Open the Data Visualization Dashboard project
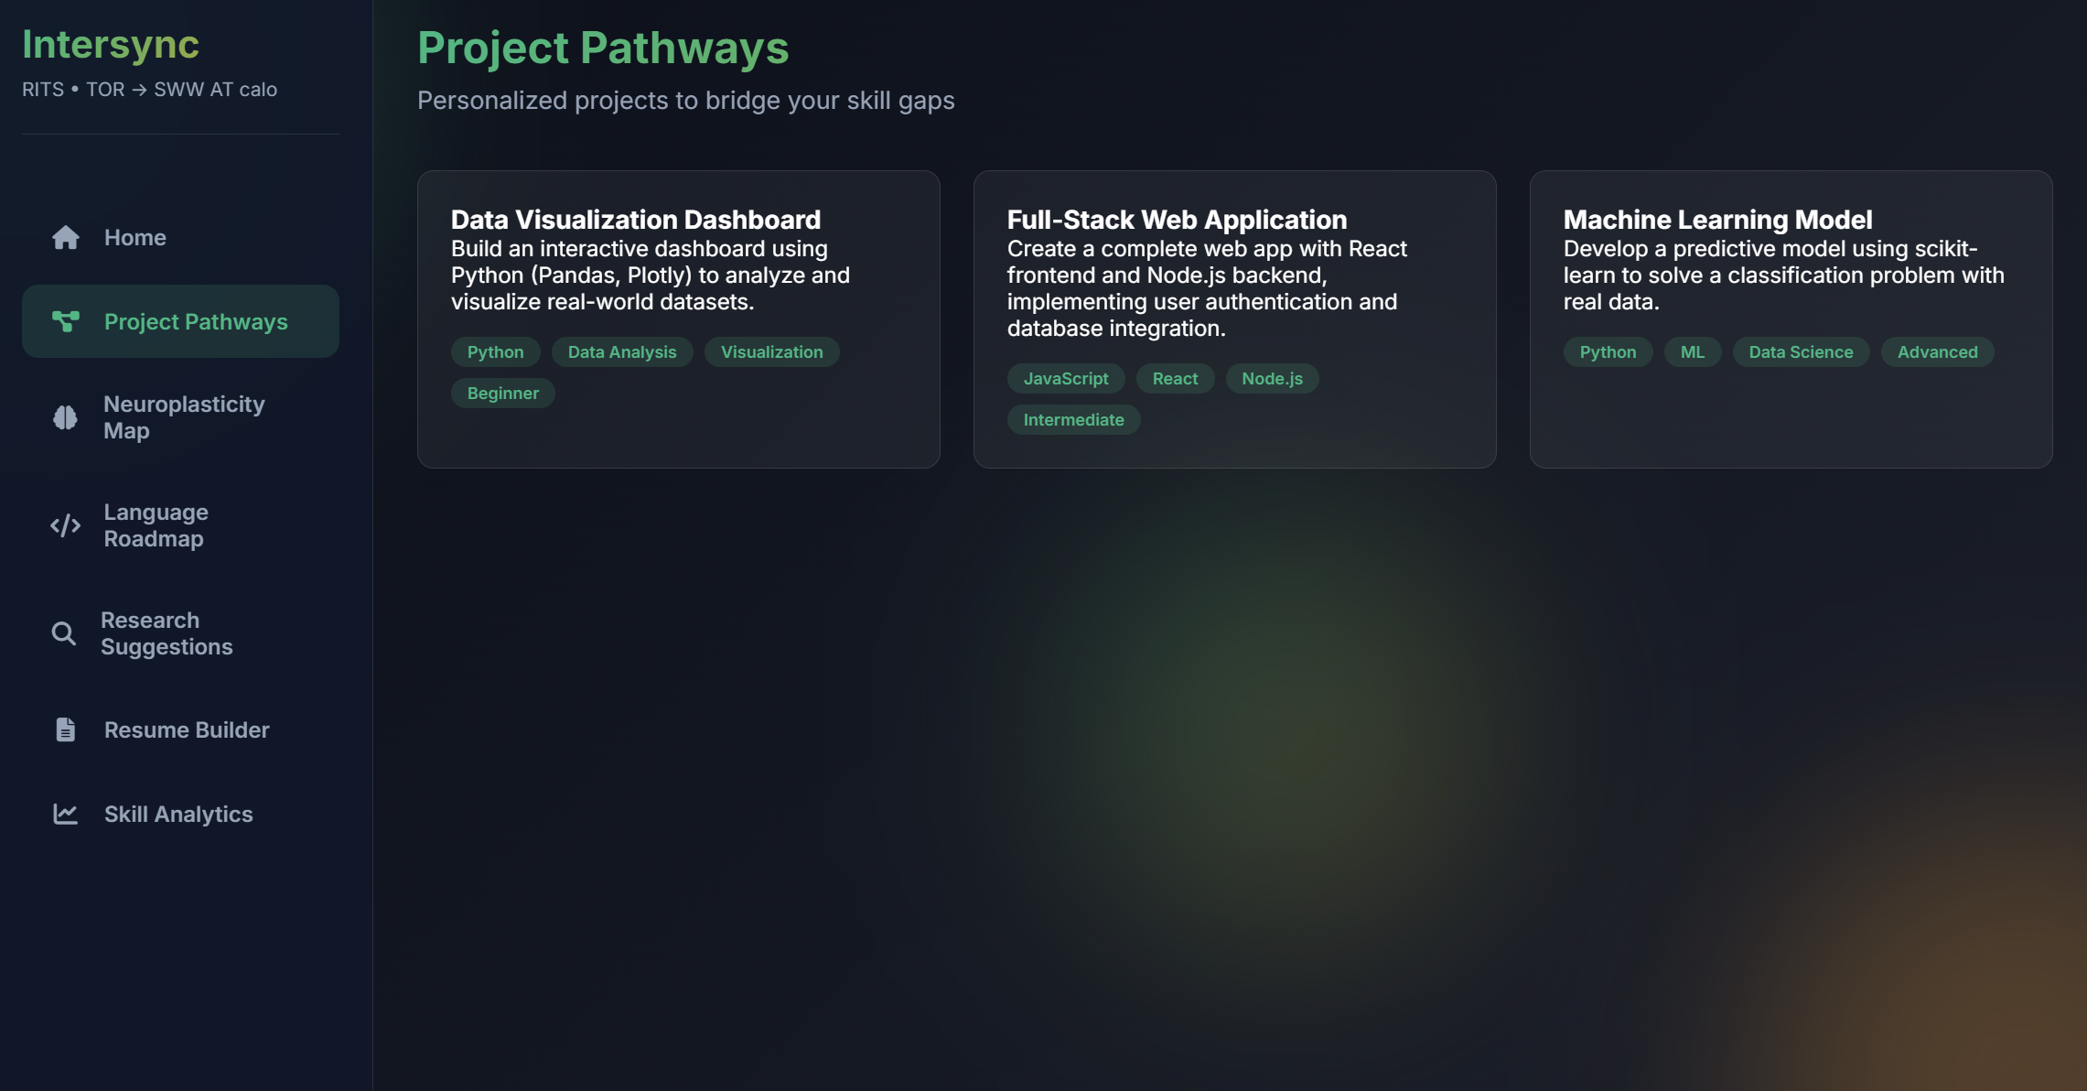This screenshot has width=2087, height=1091. [x=635, y=220]
